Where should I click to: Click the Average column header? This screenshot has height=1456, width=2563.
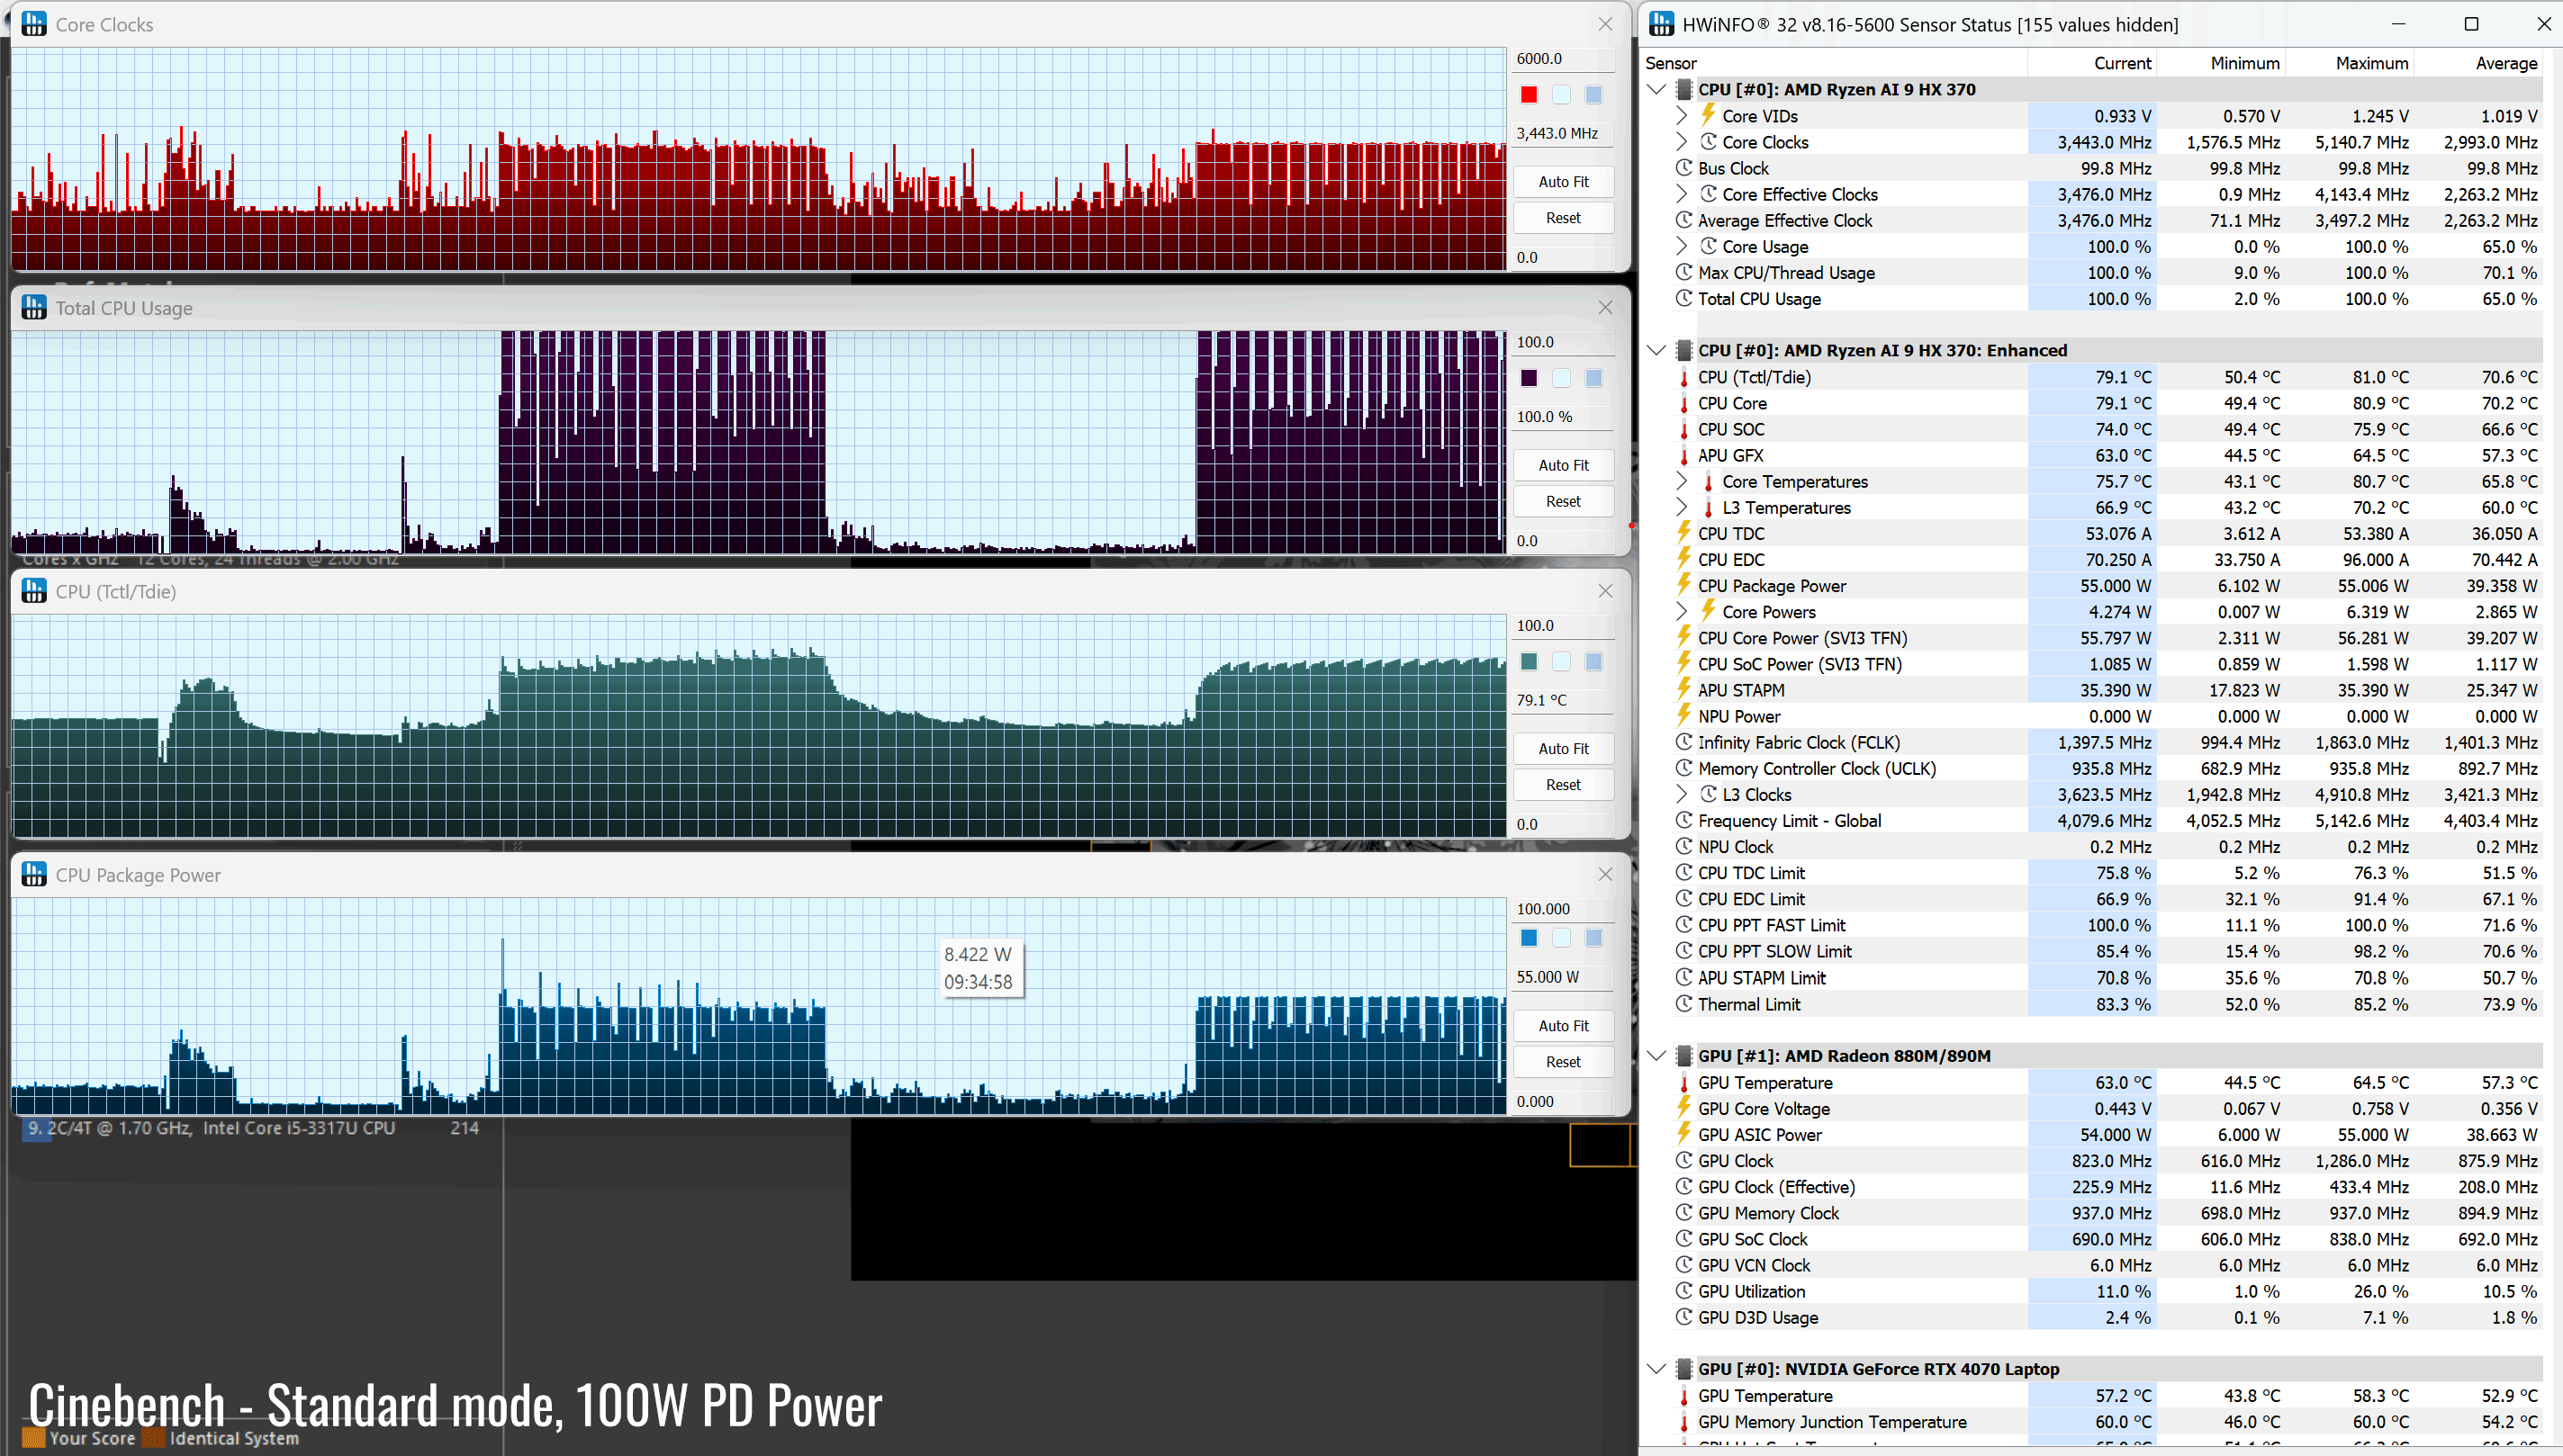(x=2479, y=63)
